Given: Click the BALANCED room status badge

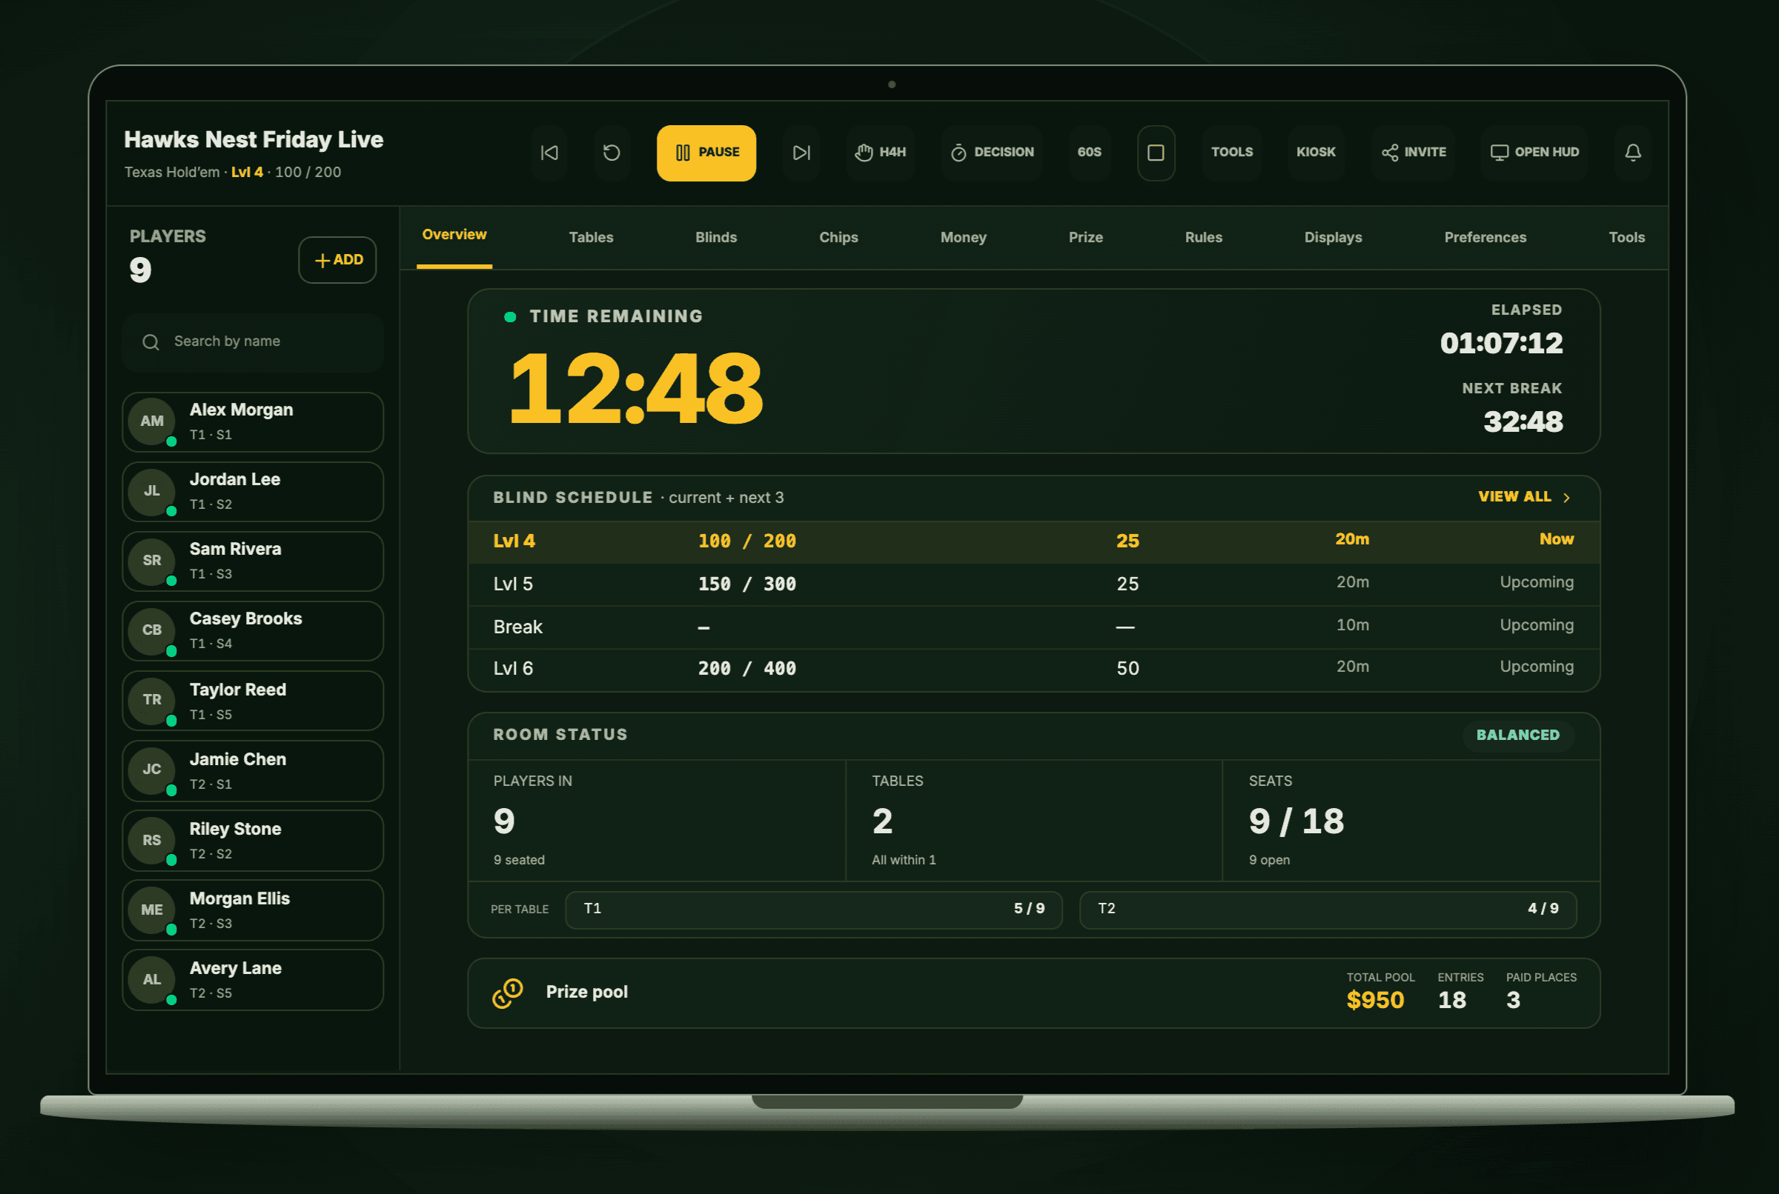Looking at the screenshot, I should [x=1517, y=736].
